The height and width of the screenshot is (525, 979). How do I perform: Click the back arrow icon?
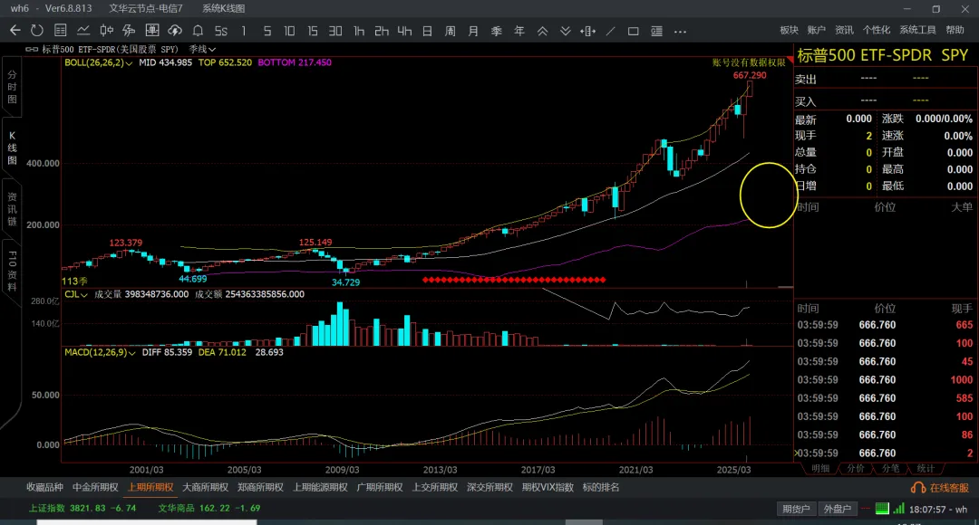click(15, 31)
